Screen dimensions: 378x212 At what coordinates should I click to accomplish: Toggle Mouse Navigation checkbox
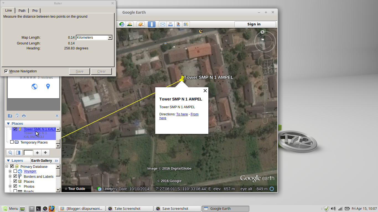pyautogui.click(x=6, y=71)
